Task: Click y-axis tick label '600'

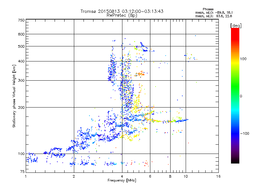Action: click(22, 34)
